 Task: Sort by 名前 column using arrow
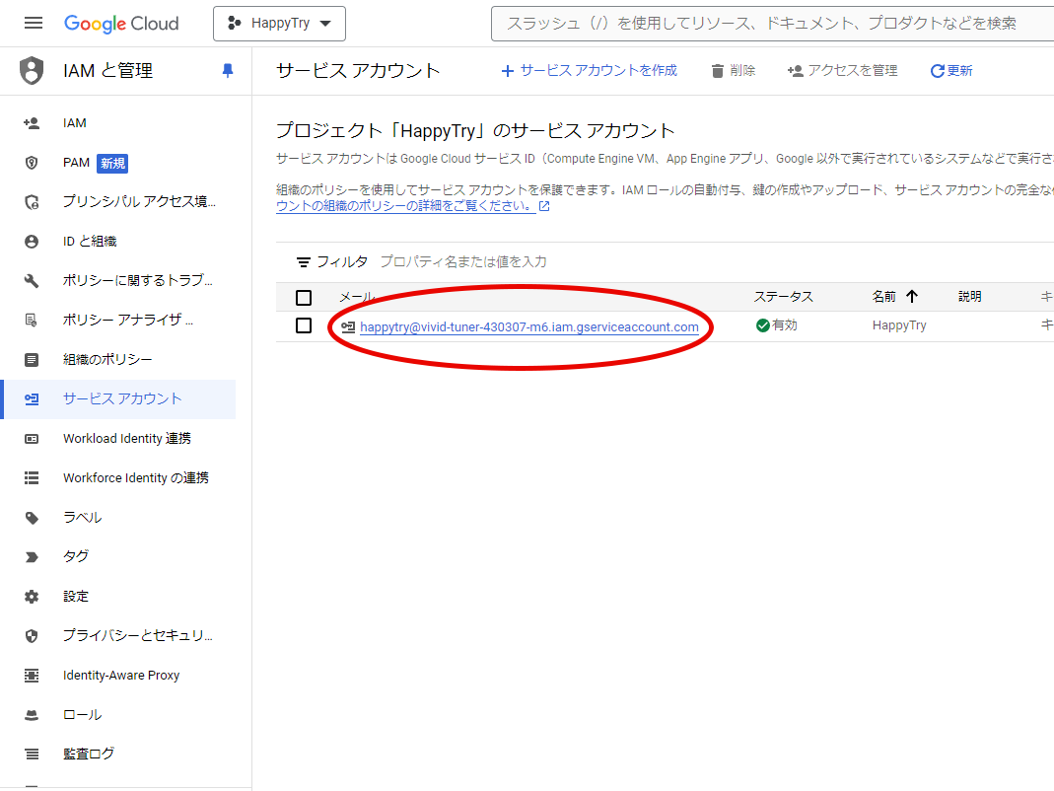tap(911, 297)
